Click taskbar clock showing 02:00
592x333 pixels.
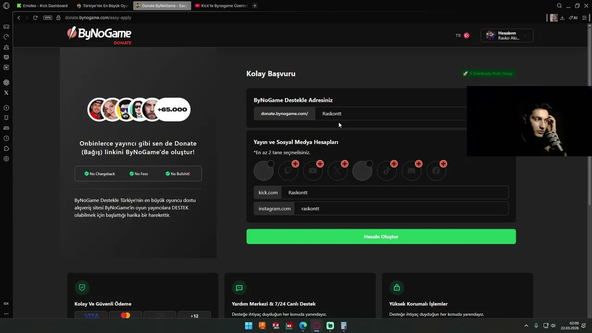coord(569,326)
